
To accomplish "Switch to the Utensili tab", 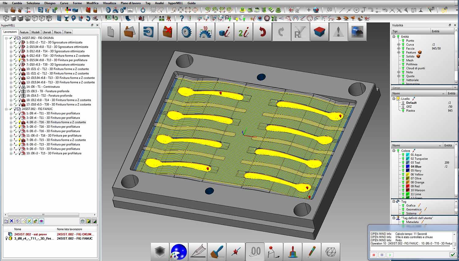I will (47, 32).
